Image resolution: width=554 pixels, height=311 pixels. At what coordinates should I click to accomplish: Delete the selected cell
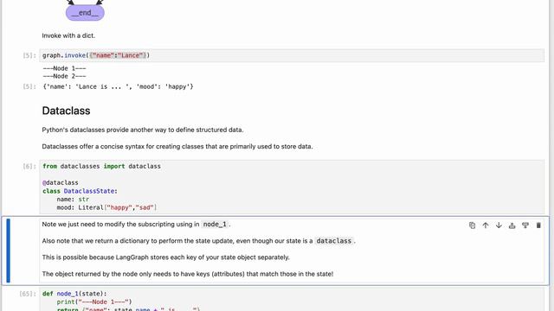click(x=538, y=225)
